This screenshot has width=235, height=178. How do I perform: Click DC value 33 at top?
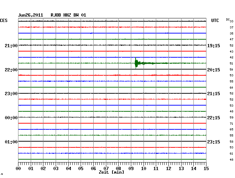click(x=231, y=21)
